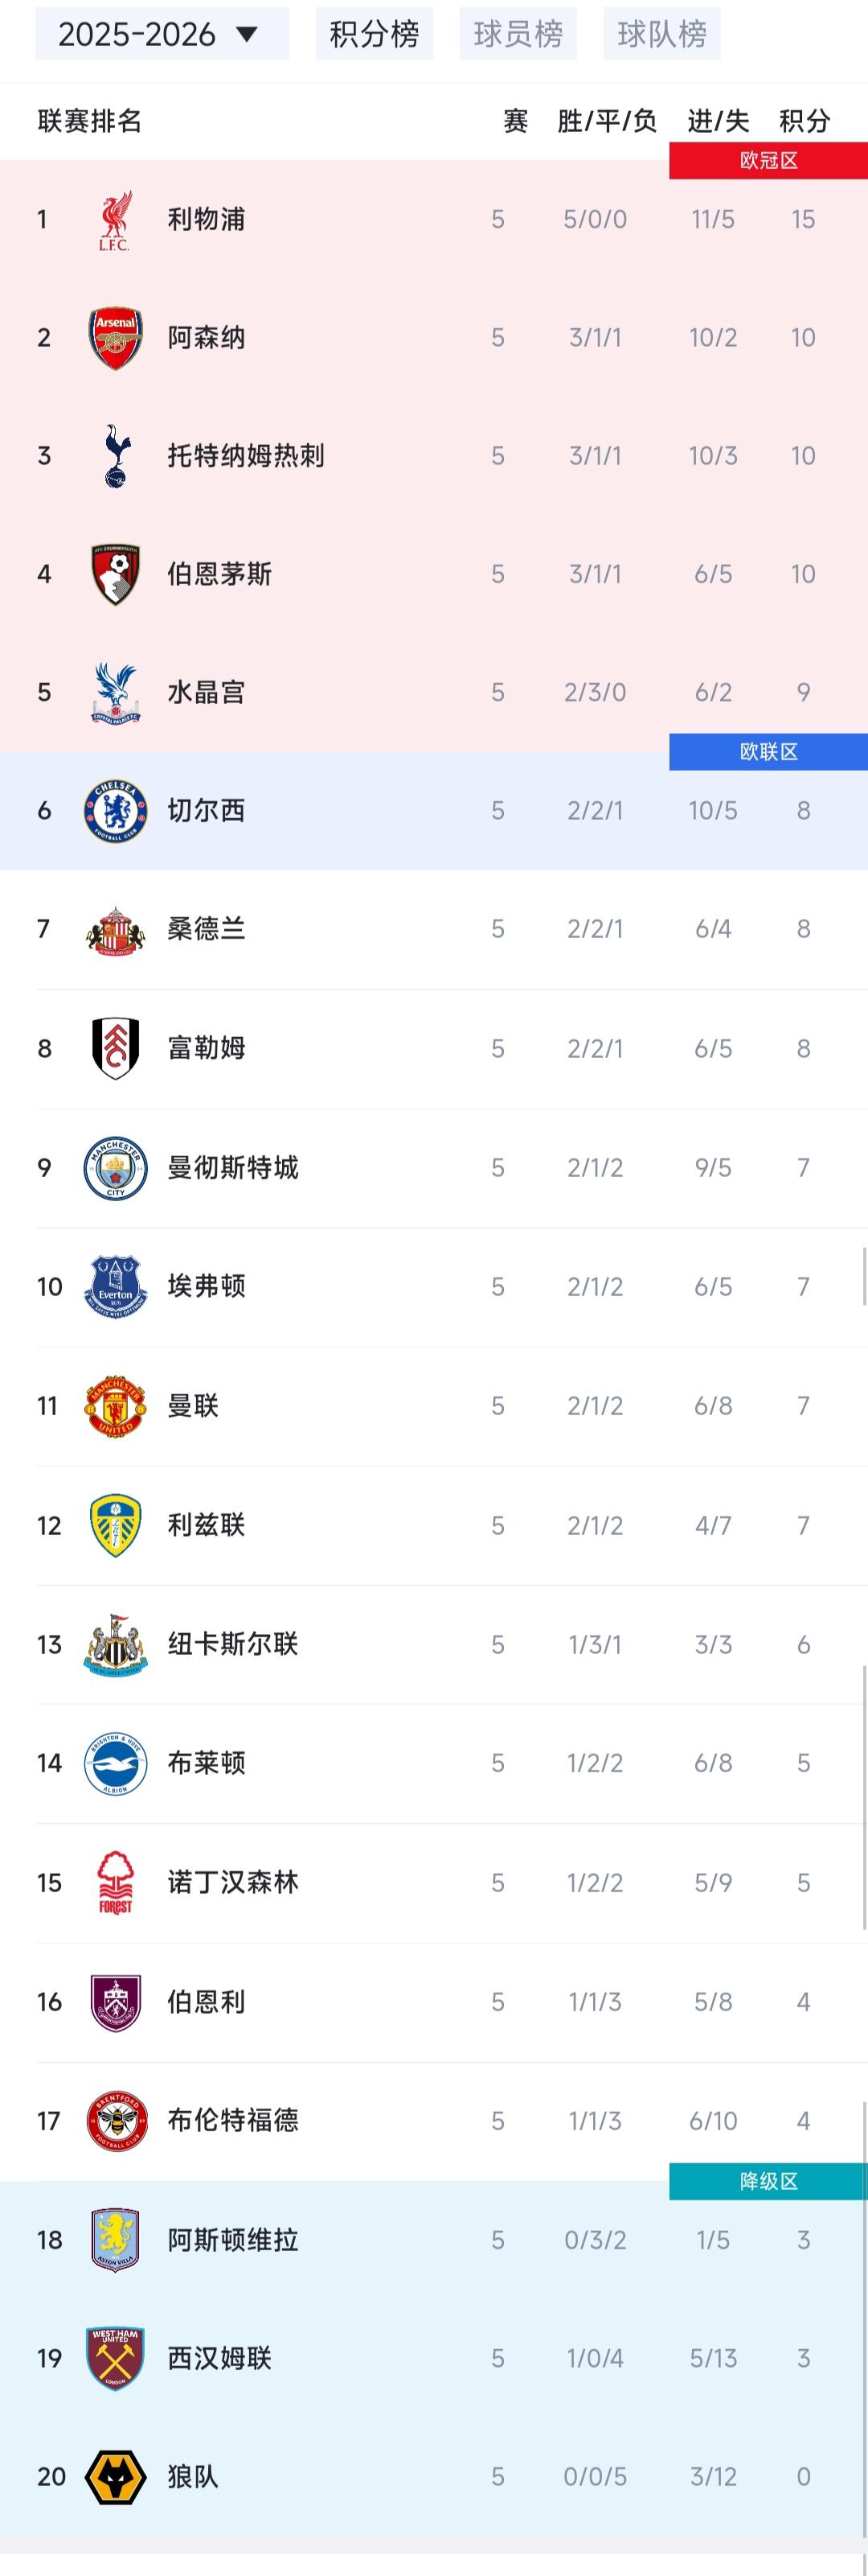Open the 球队榜 tab

pos(662,34)
